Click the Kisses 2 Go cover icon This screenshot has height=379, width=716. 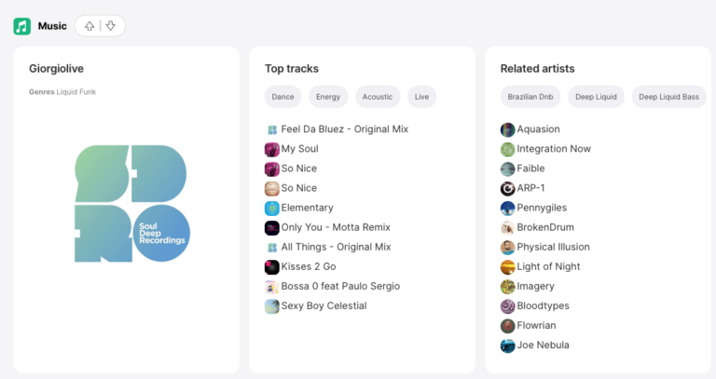(271, 267)
